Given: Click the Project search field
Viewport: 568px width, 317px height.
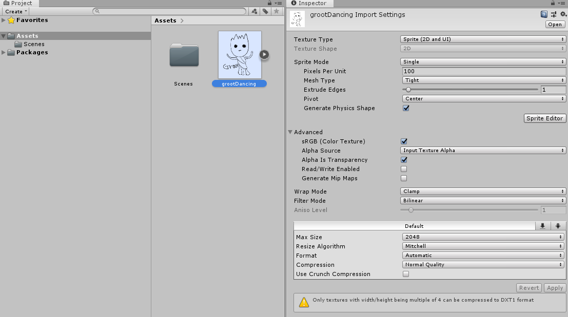Looking at the screenshot, I should pos(169,11).
